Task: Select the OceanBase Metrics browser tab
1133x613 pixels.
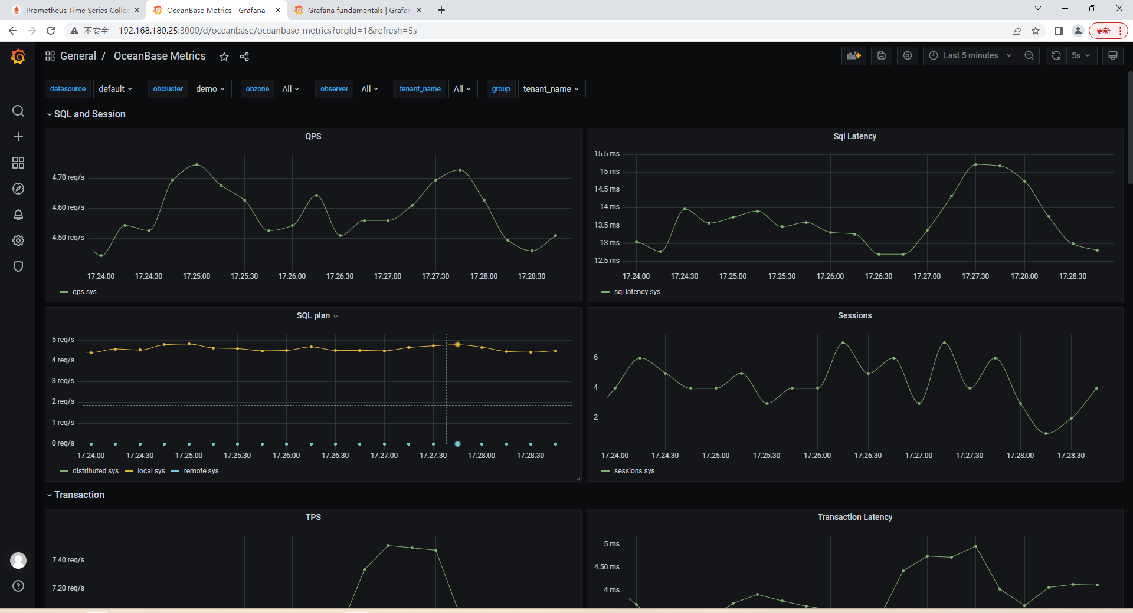Action: tap(216, 10)
